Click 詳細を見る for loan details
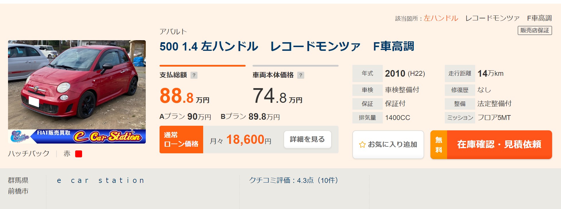The height and width of the screenshot is (209, 561). 307,140
